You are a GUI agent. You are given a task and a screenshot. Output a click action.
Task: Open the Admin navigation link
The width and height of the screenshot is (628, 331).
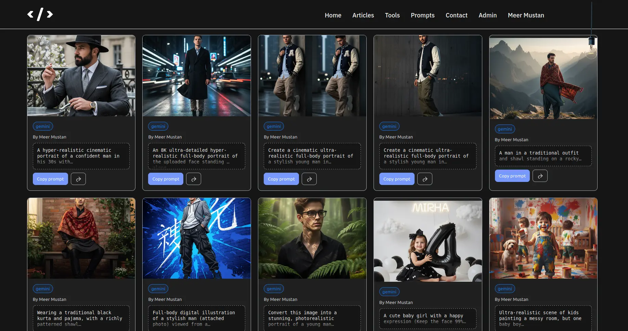pos(487,15)
